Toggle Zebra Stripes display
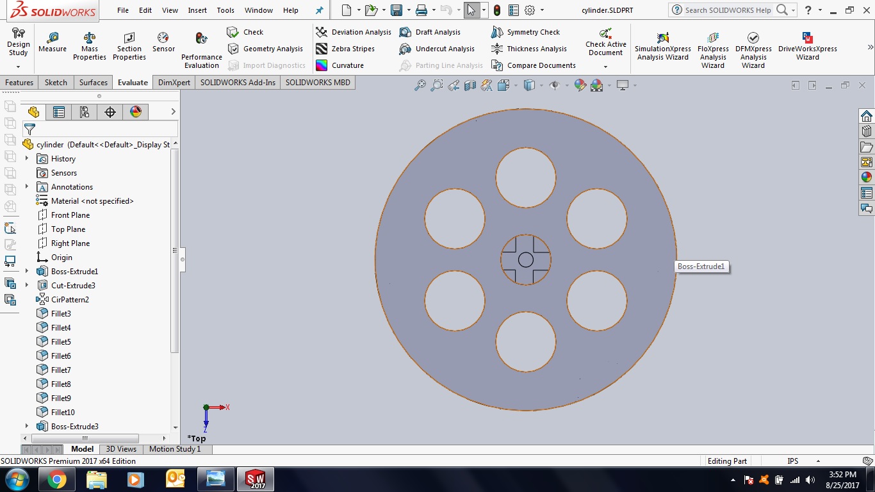The height and width of the screenshot is (492, 875). click(x=345, y=49)
